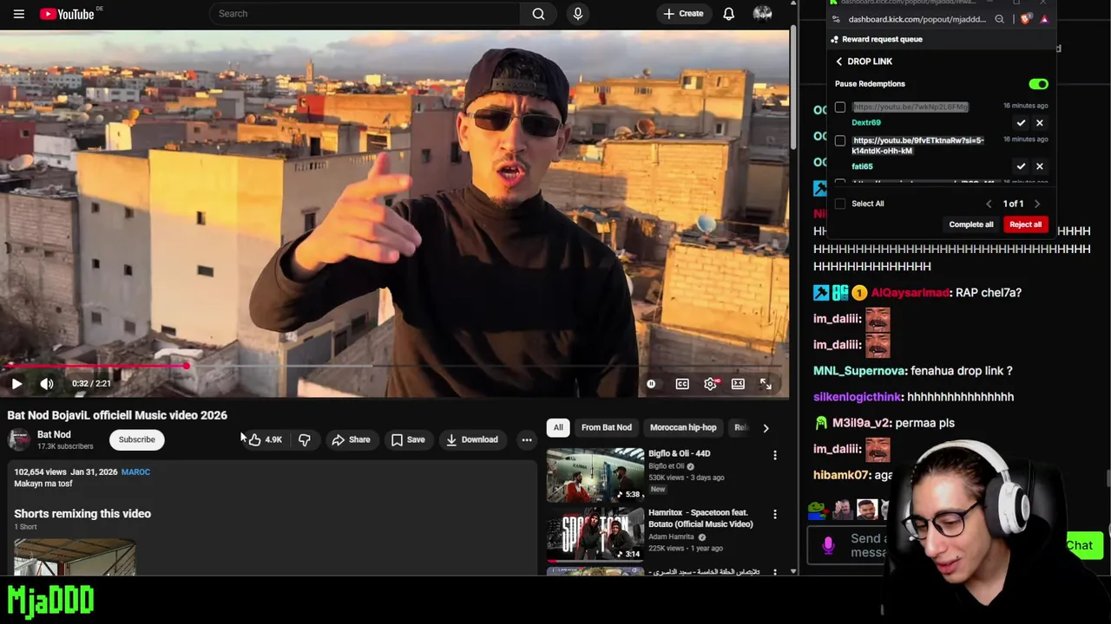The width and height of the screenshot is (1111, 624).
Task: Go to the YouTube home logo
Action: (x=67, y=14)
